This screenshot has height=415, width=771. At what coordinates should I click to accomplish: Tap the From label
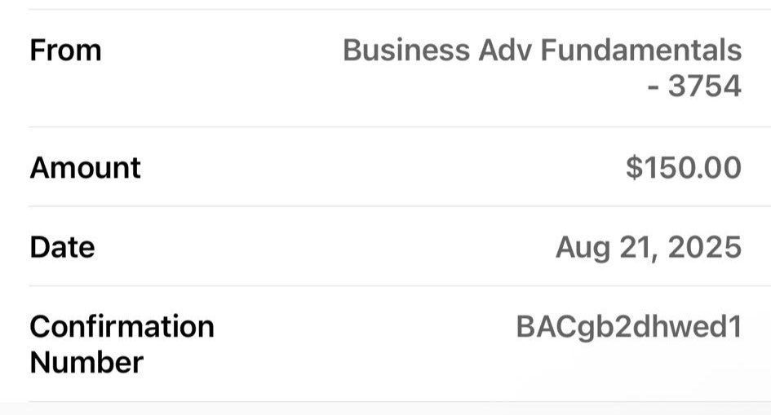click(65, 51)
